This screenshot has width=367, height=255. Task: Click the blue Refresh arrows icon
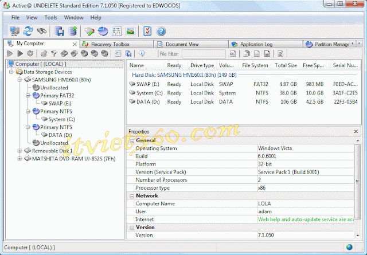[x=28, y=31]
